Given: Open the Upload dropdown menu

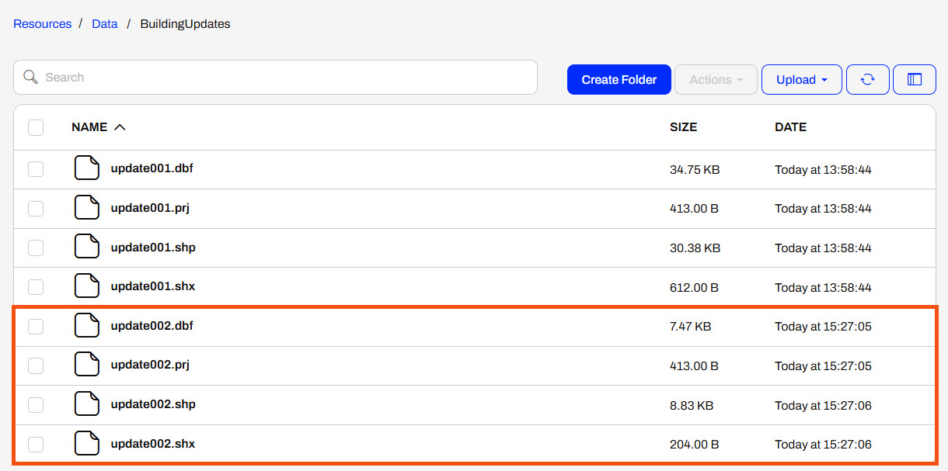Looking at the screenshot, I should [801, 79].
